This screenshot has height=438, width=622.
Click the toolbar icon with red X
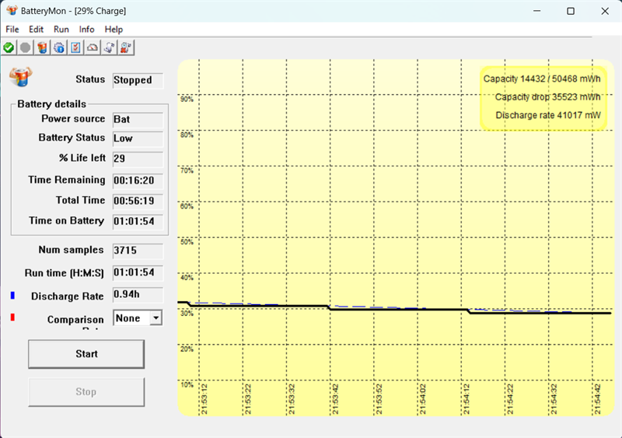pyautogui.click(x=126, y=47)
